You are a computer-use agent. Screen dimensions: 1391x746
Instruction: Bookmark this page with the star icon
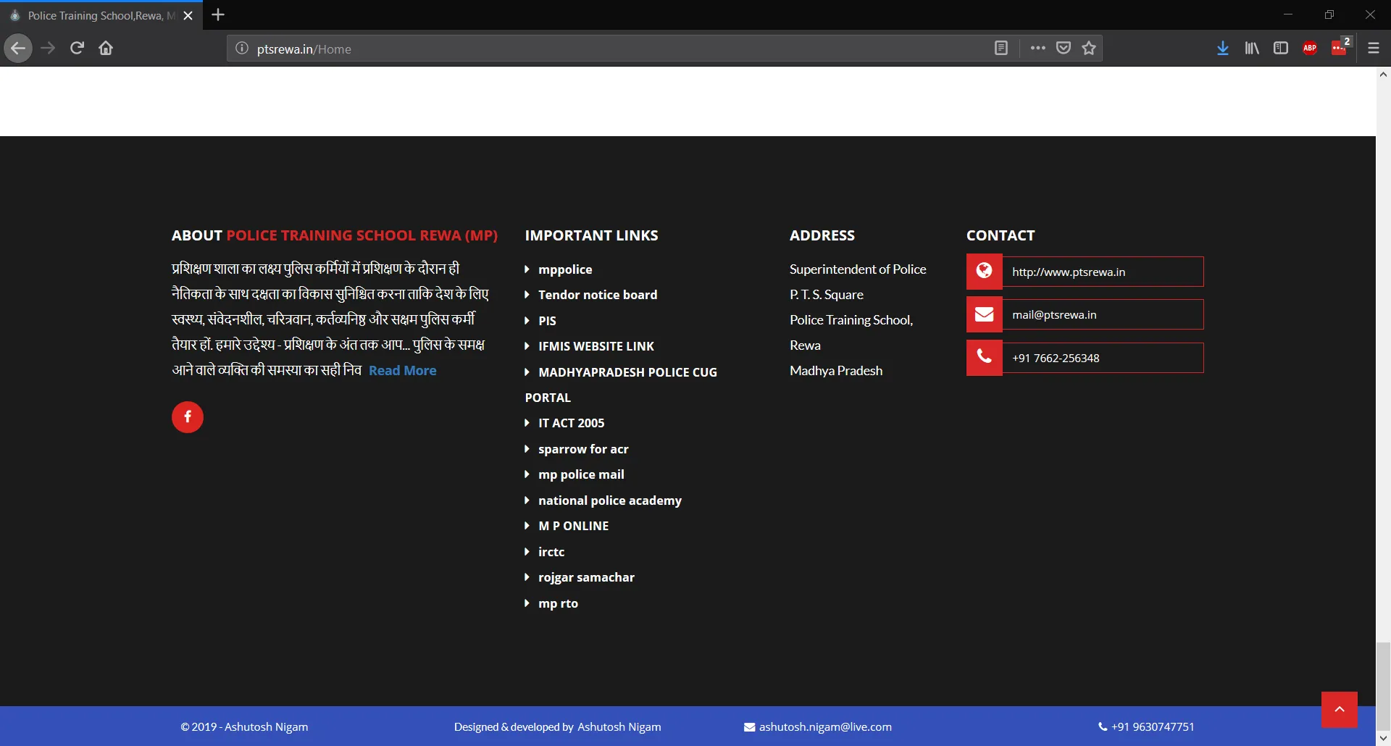click(1088, 49)
